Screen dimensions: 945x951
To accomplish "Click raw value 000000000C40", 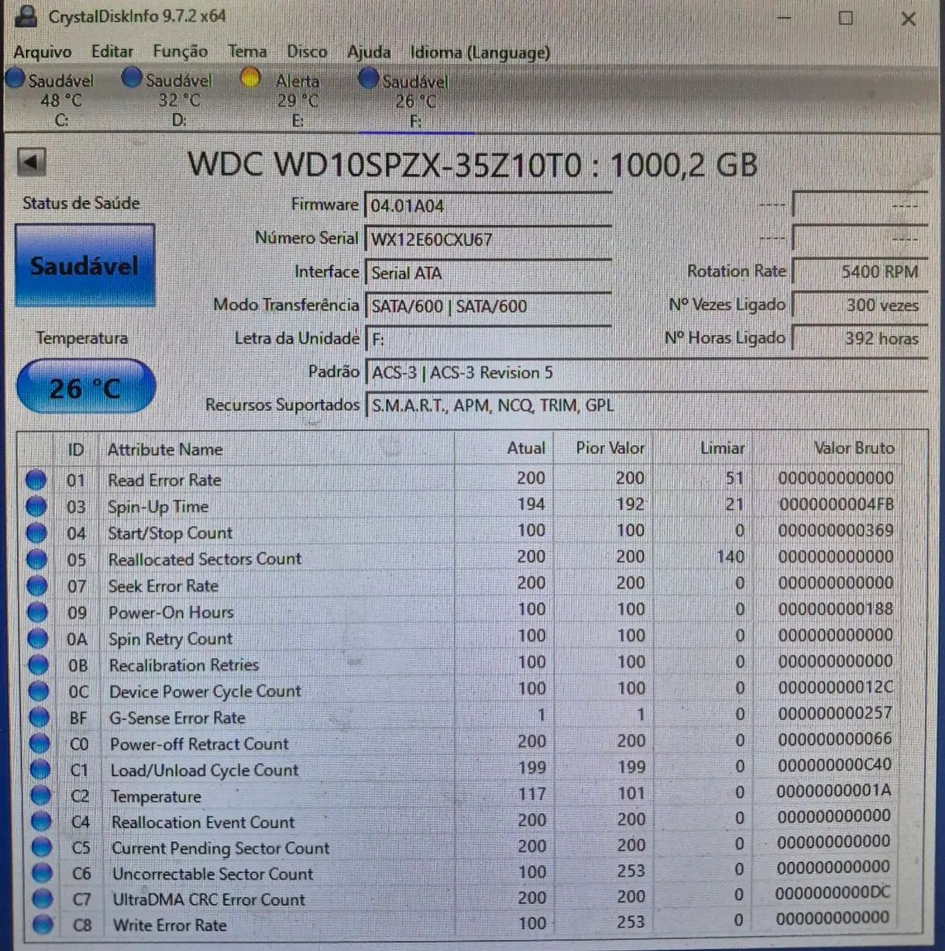I will pyautogui.click(x=834, y=765).
